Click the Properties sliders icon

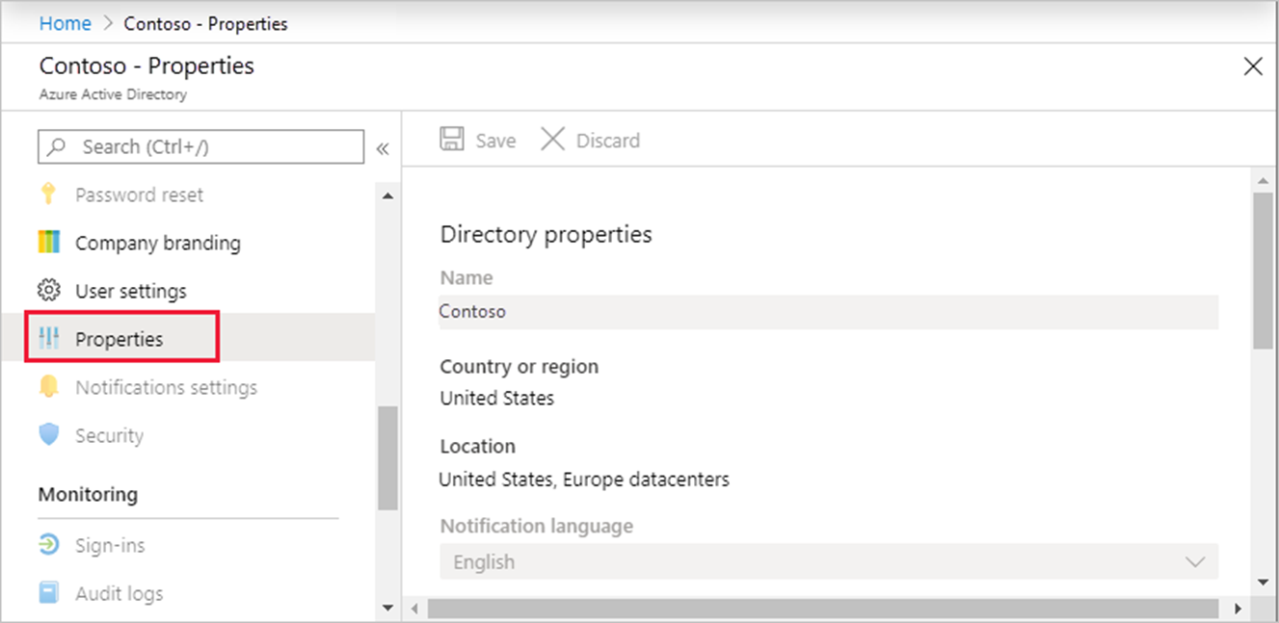[48, 339]
